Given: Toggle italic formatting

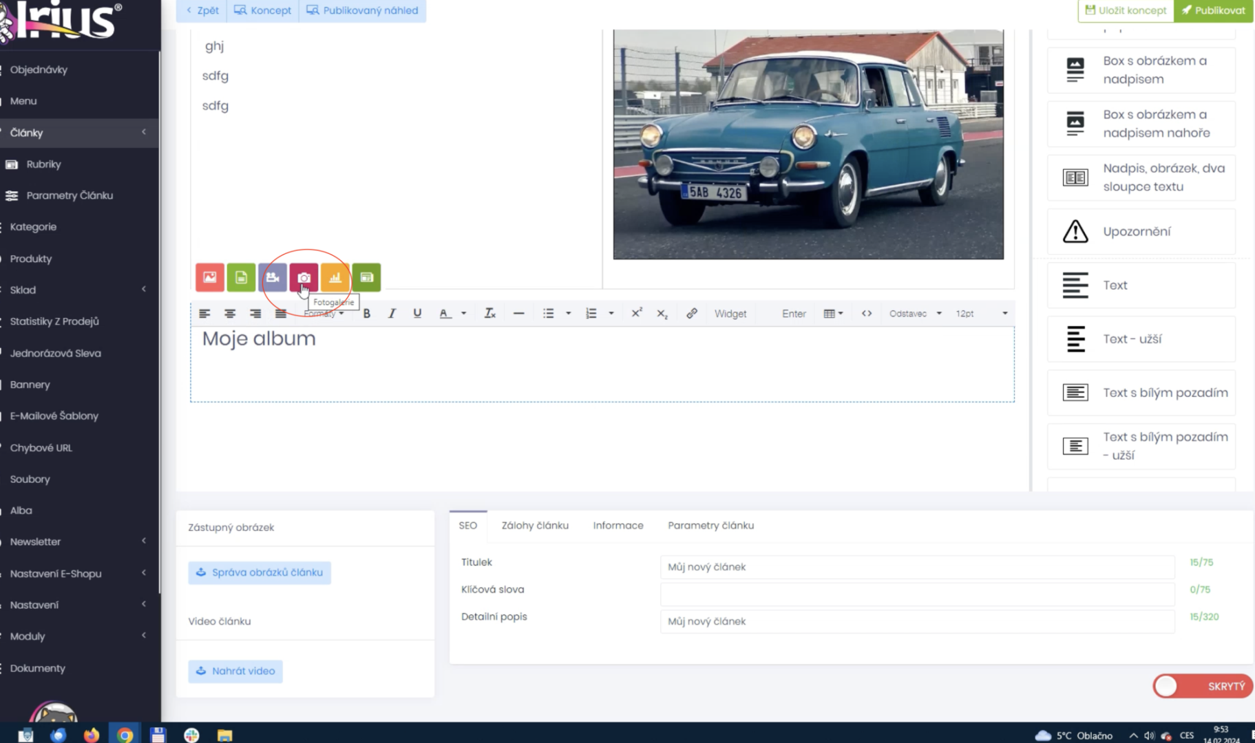Looking at the screenshot, I should (392, 314).
